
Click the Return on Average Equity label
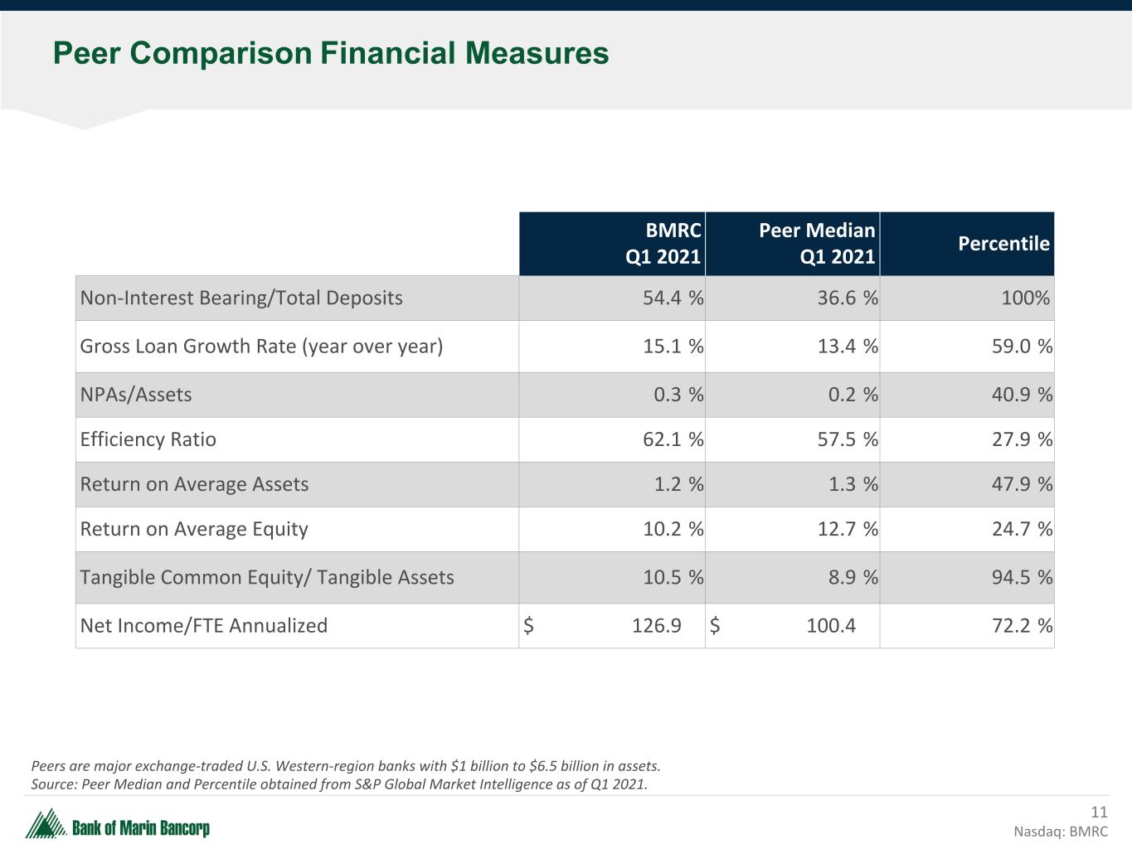point(194,528)
